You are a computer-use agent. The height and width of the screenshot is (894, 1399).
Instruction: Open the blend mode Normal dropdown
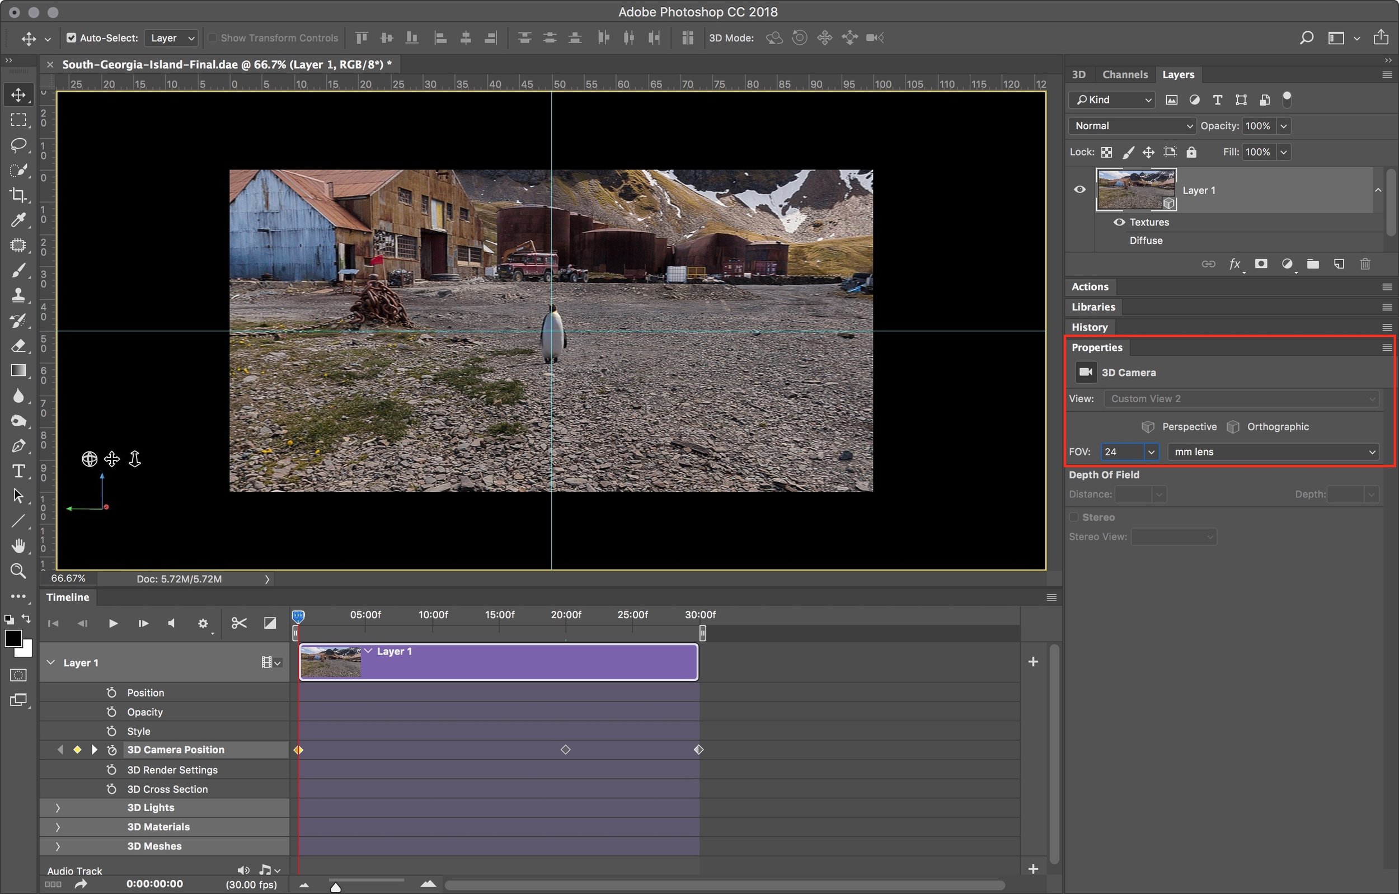point(1132,125)
